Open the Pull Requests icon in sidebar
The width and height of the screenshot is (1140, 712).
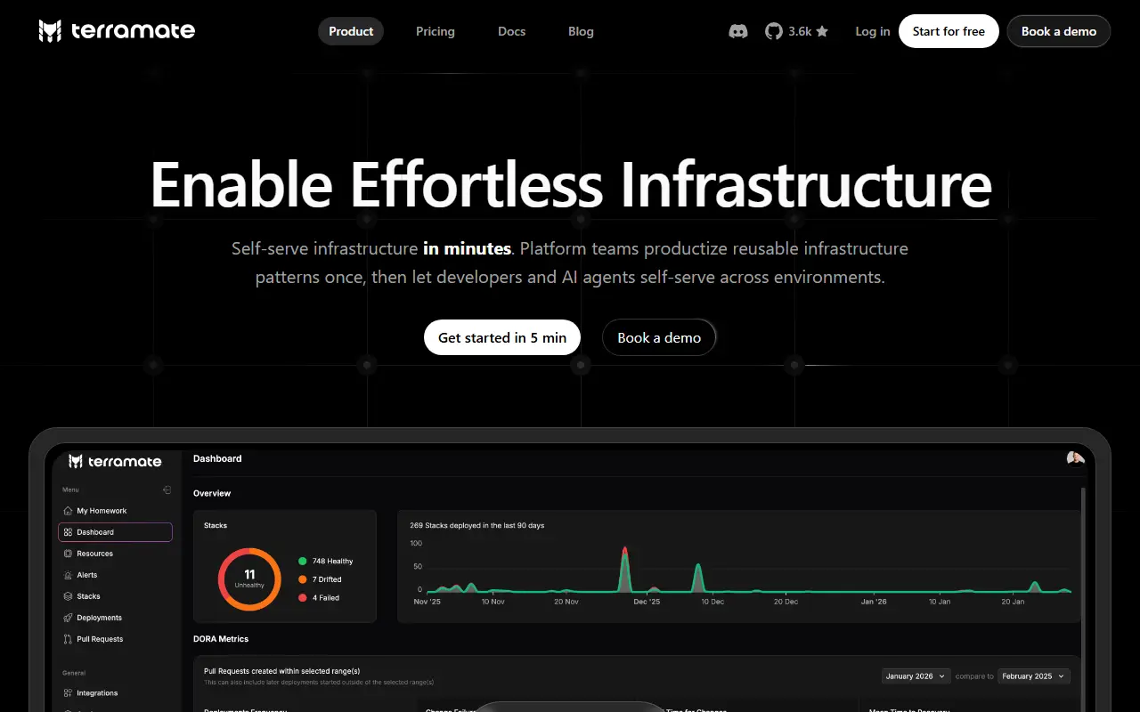tap(68, 639)
